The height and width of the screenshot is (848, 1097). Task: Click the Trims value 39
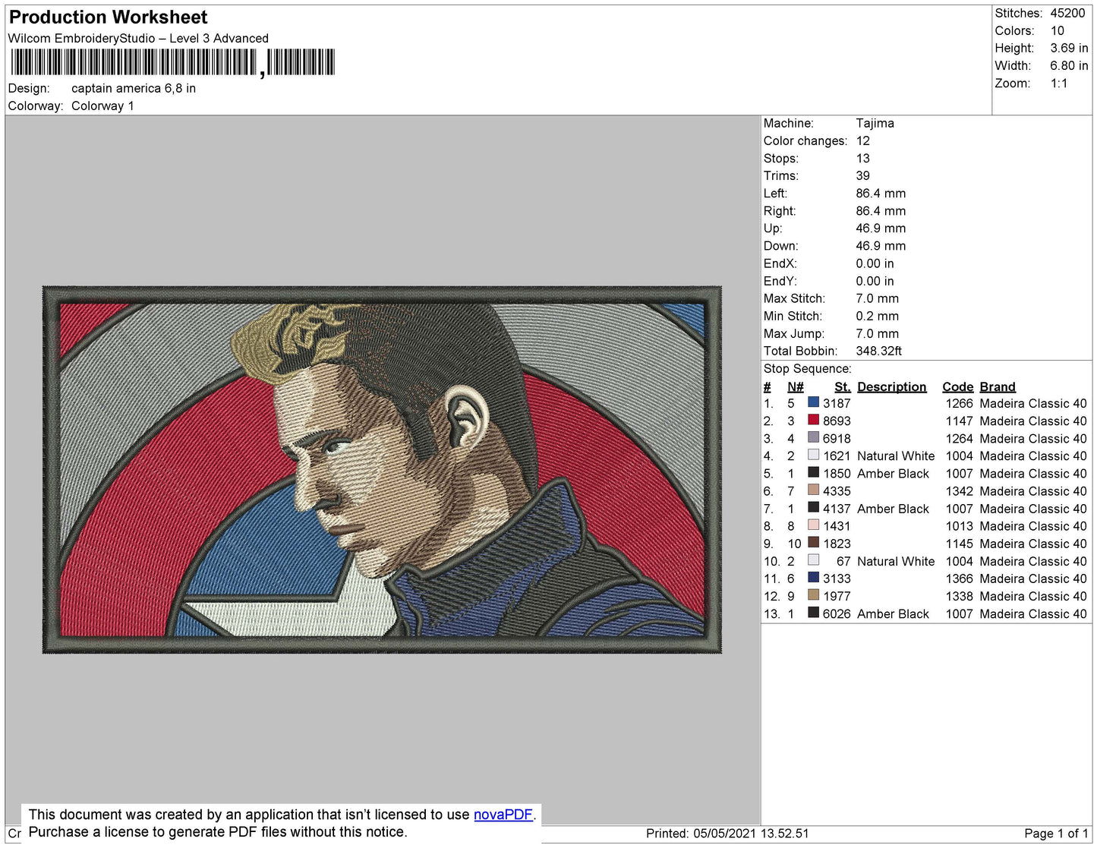(863, 175)
